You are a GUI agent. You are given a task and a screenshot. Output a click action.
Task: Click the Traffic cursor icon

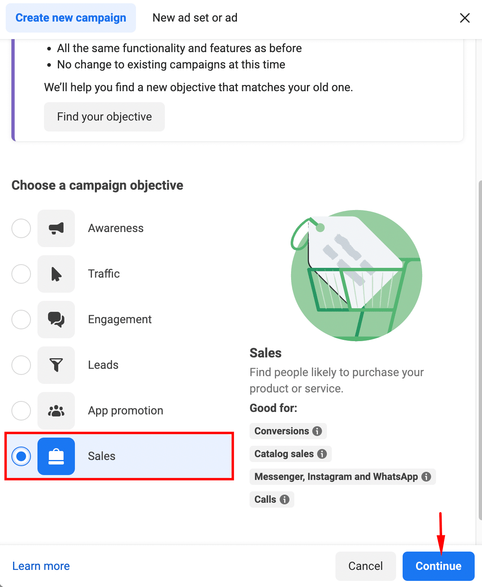[x=56, y=274]
